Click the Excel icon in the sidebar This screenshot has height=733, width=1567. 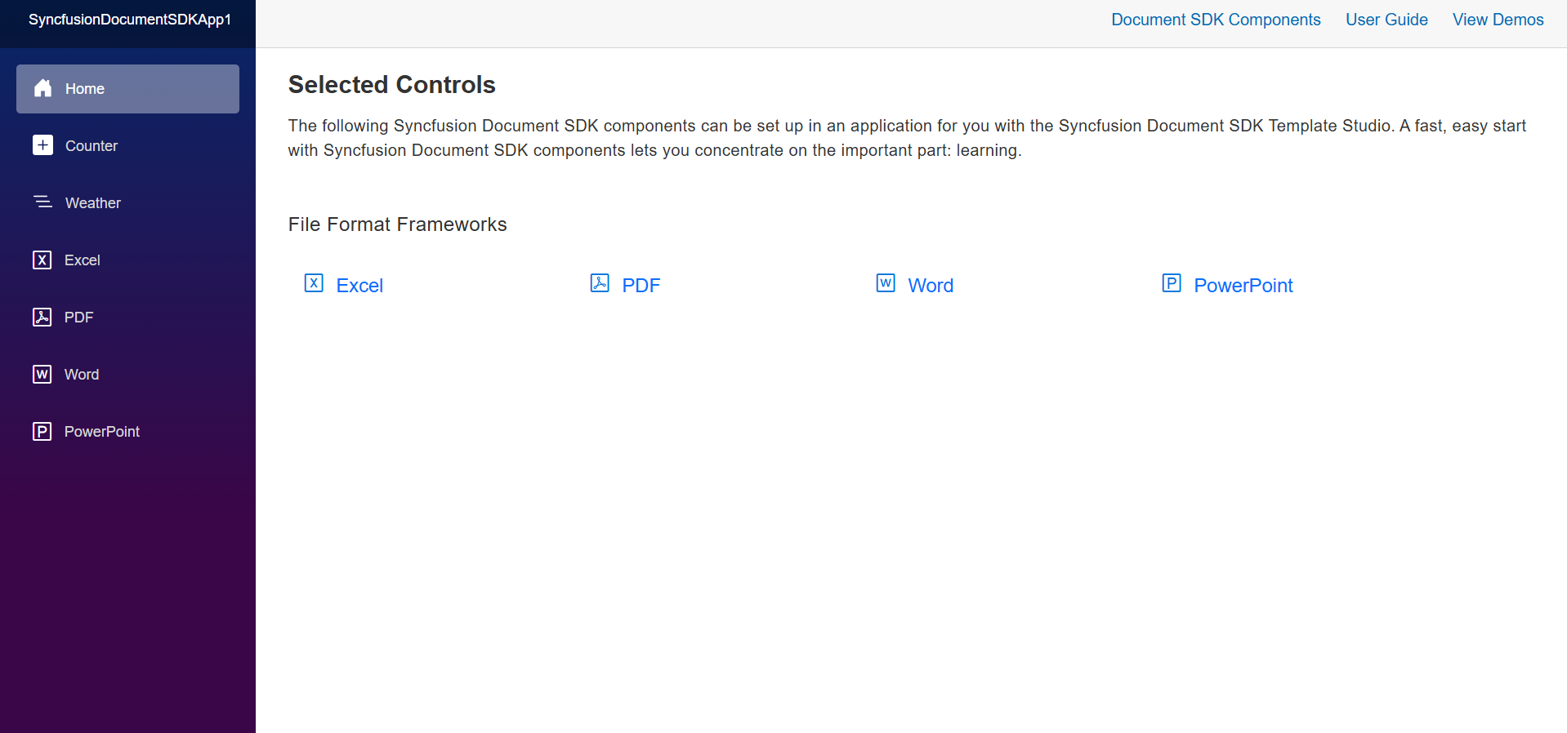pyautogui.click(x=42, y=260)
